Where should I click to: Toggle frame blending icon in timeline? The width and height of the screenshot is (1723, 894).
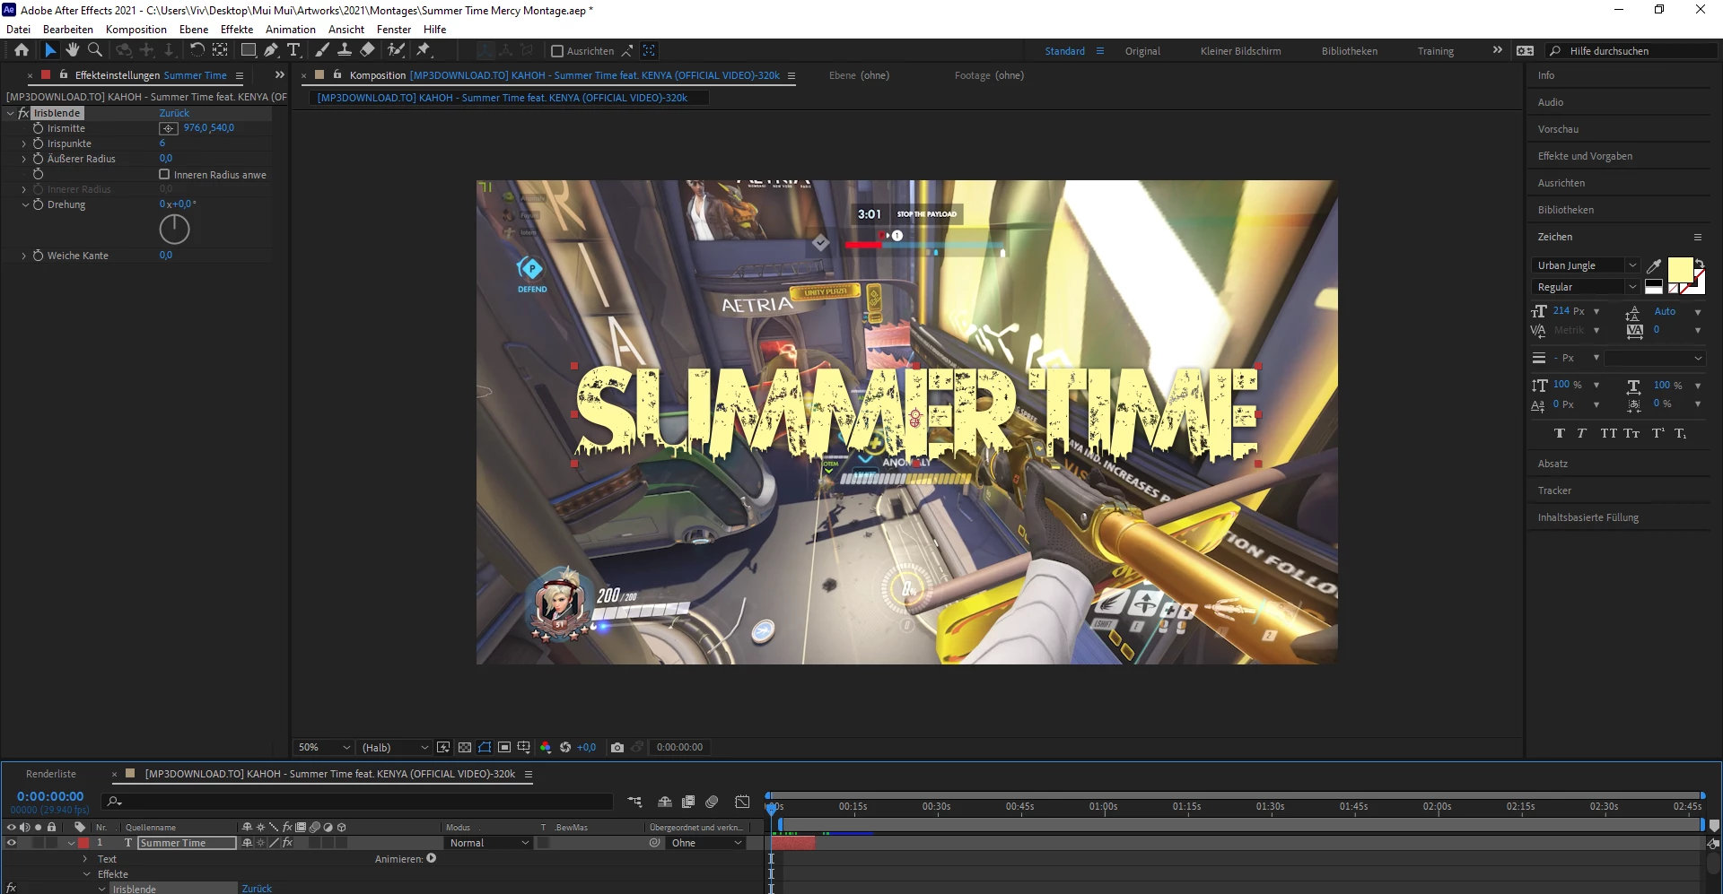688,802
